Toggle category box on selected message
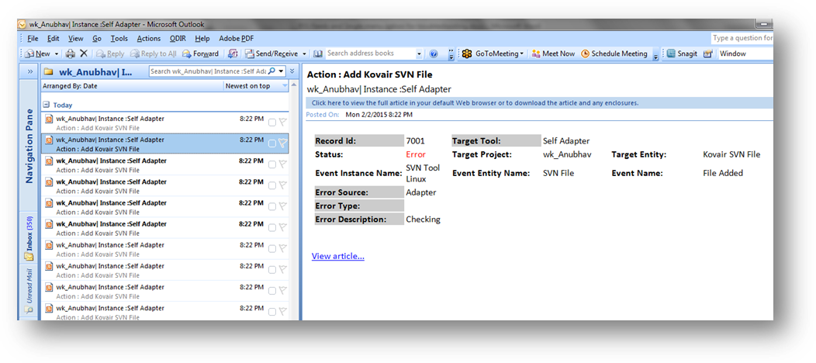This screenshot has height=363, width=816. coord(272,143)
